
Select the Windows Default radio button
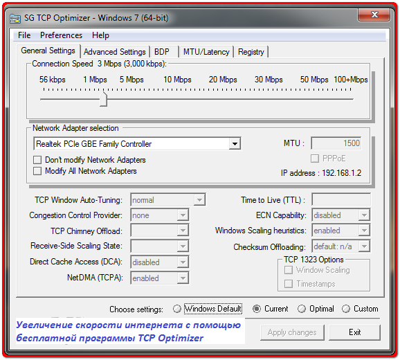point(176,309)
